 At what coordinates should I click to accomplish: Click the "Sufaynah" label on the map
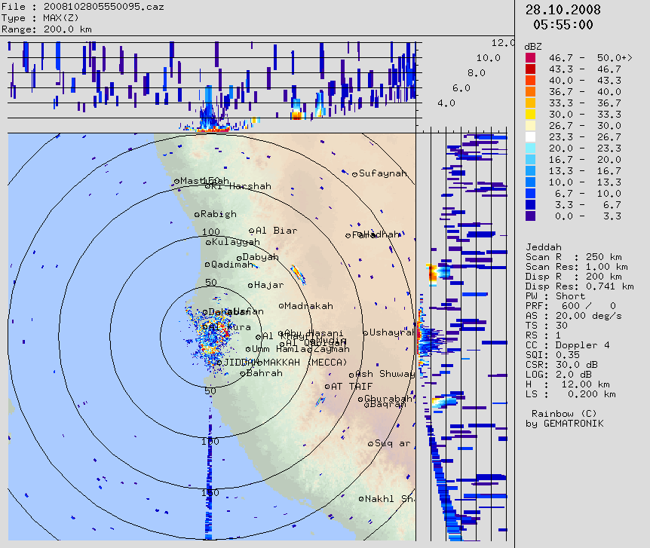point(383,173)
